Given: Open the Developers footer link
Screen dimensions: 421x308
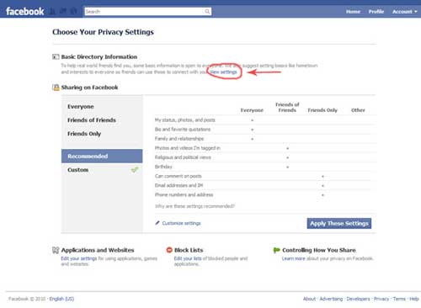Looking at the screenshot, I should coord(358,299).
